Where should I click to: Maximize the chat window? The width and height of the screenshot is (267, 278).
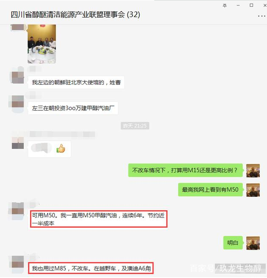251,6
